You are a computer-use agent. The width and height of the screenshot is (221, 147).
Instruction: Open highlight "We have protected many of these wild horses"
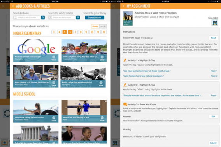click(147, 71)
